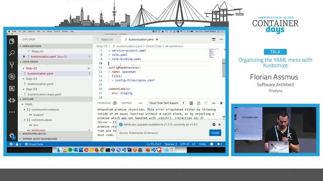
Task: Open the Debug view icon
Action: pos(12,77)
